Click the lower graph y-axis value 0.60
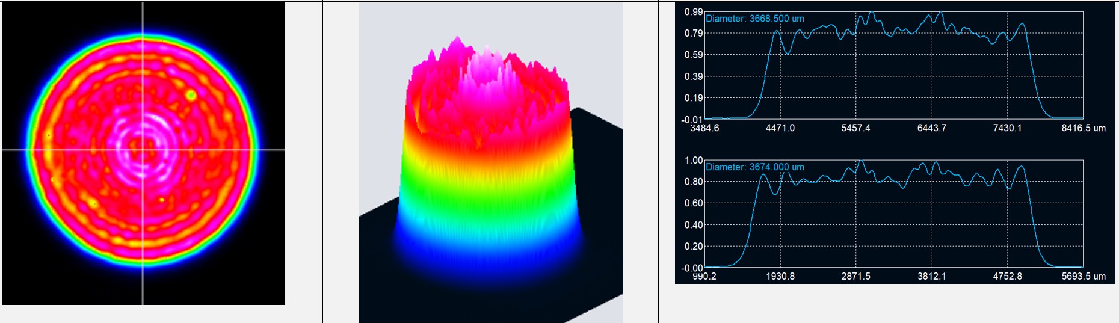1119x323 pixels. tap(694, 203)
